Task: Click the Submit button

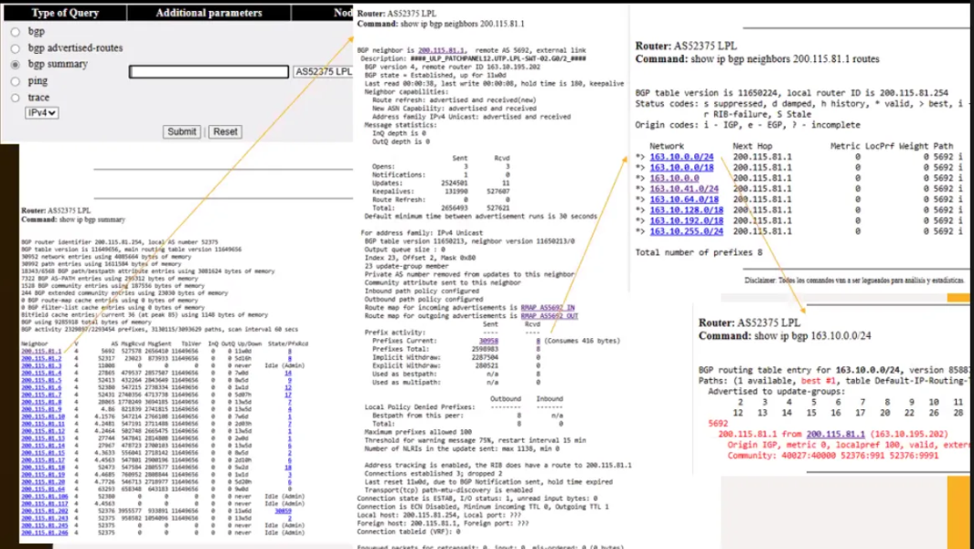Action: pyautogui.click(x=181, y=132)
